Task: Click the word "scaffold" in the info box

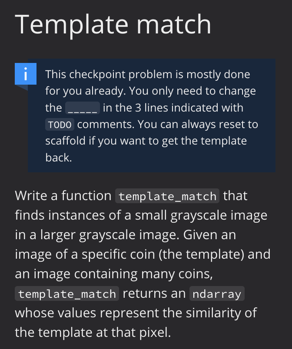Action: 65,141
